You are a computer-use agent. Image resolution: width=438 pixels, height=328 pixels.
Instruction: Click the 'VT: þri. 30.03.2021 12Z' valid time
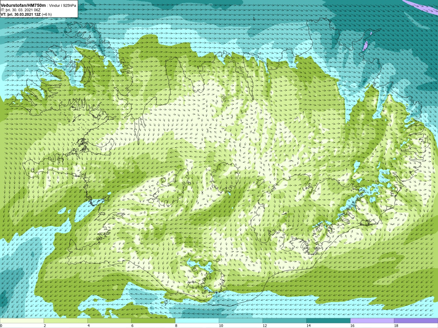[20, 14]
